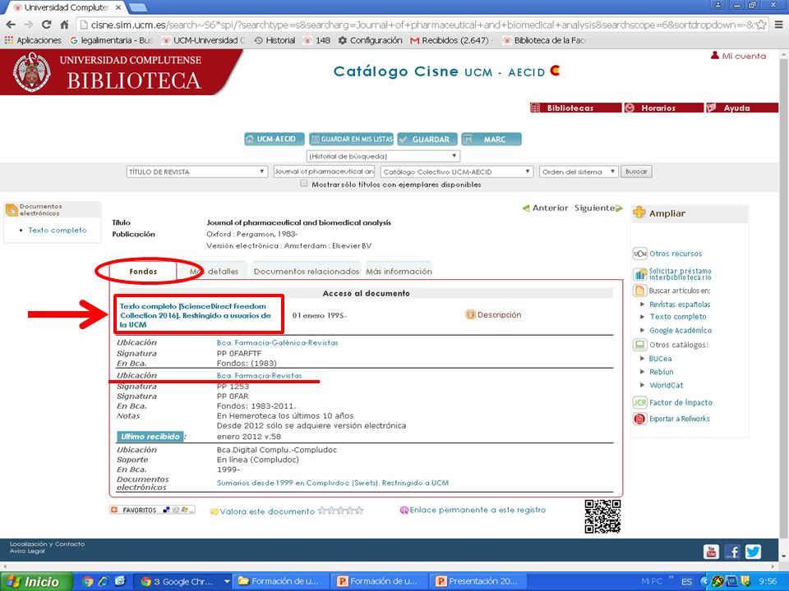This screenshot has width=789, height=591.
Task: Select the Fondos tab
Action: (143, 272)
